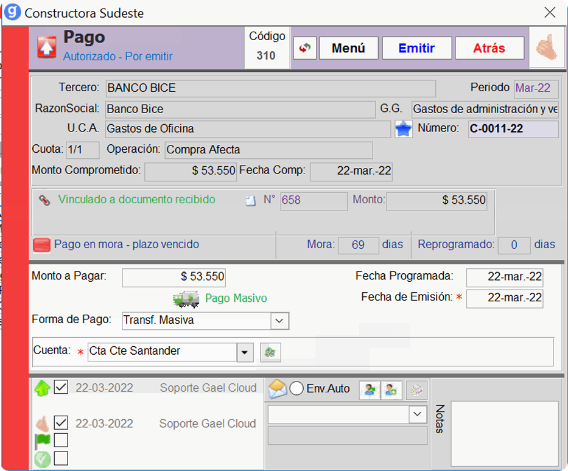Click the add contact user icon

(391, 390)
